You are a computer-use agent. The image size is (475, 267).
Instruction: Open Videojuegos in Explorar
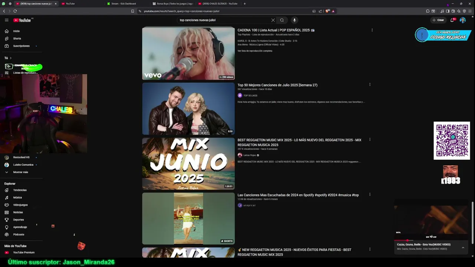pos(20,205)
